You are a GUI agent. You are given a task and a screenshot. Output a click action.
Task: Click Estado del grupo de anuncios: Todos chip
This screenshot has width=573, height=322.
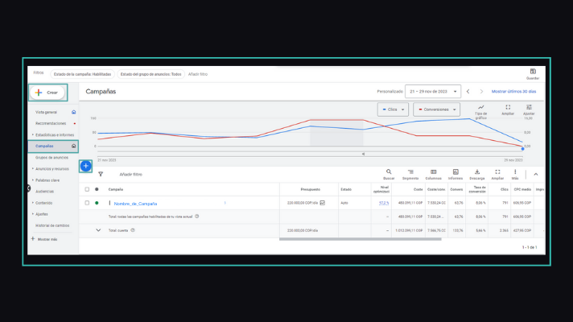[151, 74]
